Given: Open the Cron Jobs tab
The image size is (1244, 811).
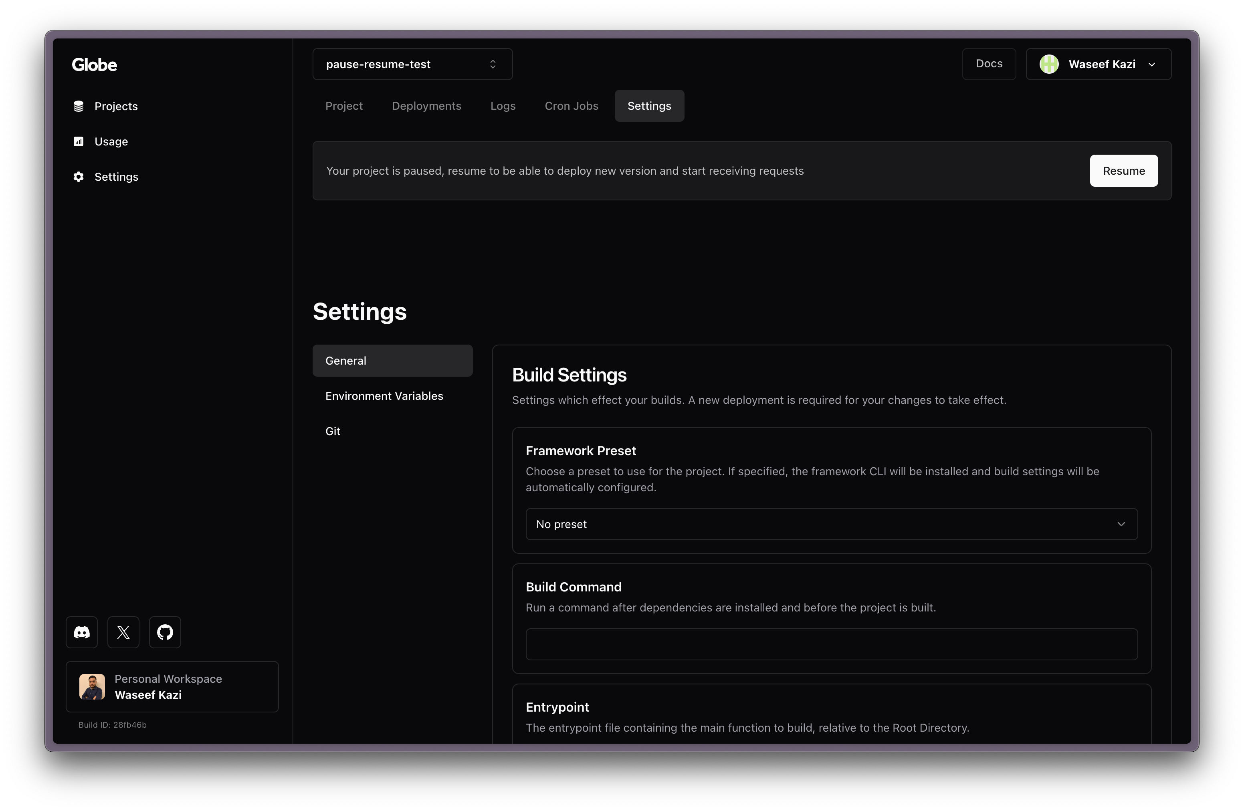Looking at the screenshot, I should point(571,105).
